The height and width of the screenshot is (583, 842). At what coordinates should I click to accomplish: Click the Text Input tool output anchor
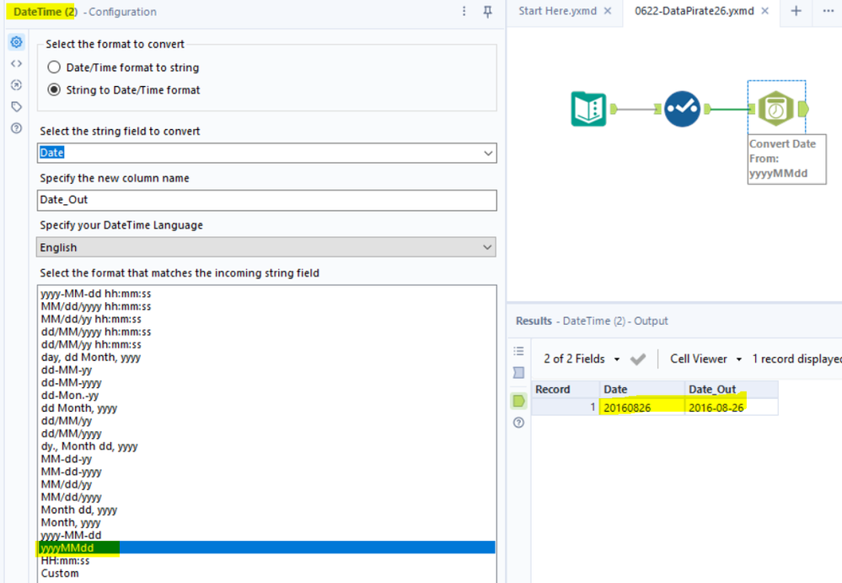614,109
